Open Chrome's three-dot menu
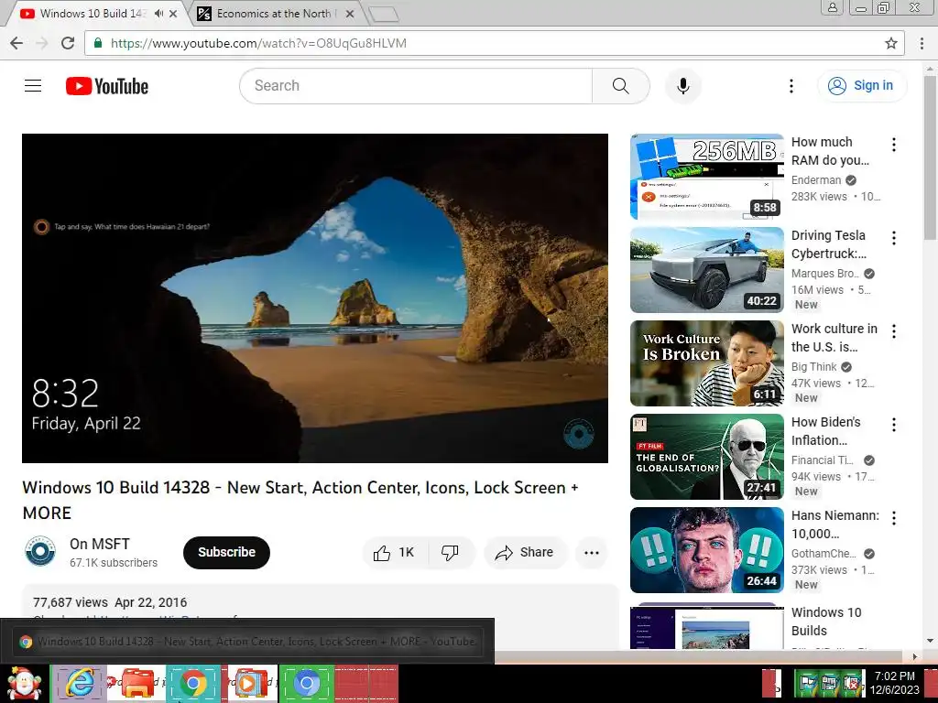This screenshot has width=938, height=703. (922, 43)
